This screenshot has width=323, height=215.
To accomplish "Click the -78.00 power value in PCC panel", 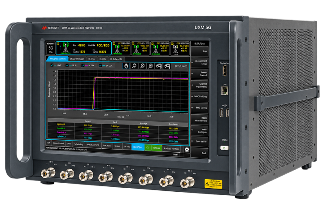I will [x=81, y=45].
